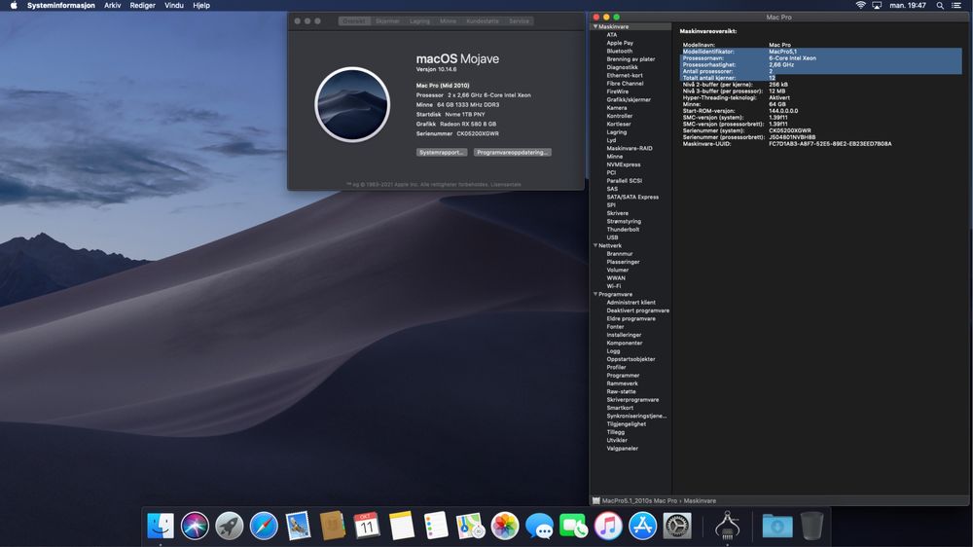This screenshot has height=547, width=973.
Task: Click the Lisensavtale link in About window
Action: 506,184
